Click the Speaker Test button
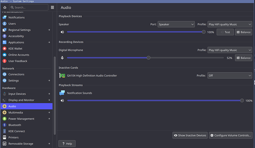Image resolution: width=255 pixels, height=148 pixels. (x=225, y=32)
